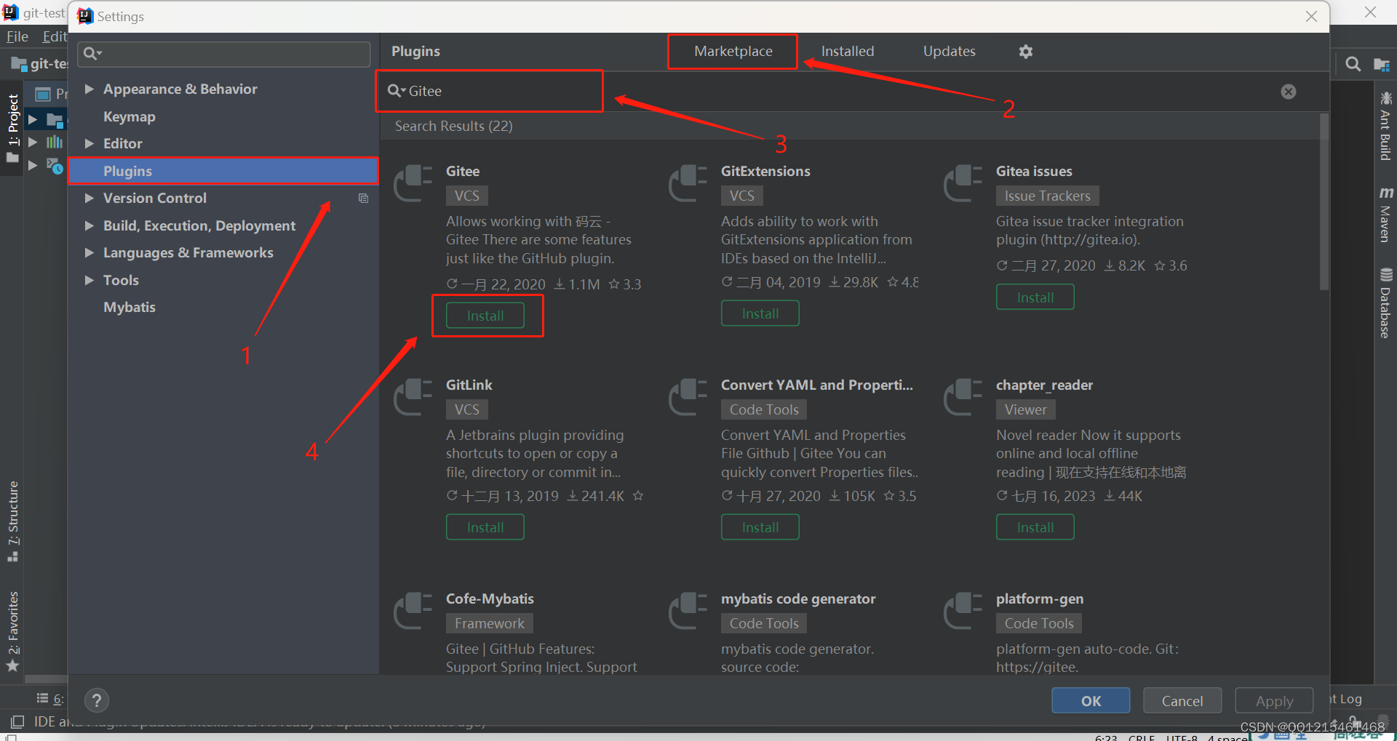This screenshot has width=1397, height=741.
Task: Open the platform-gen plugin title
Action: click(1040, 598)
